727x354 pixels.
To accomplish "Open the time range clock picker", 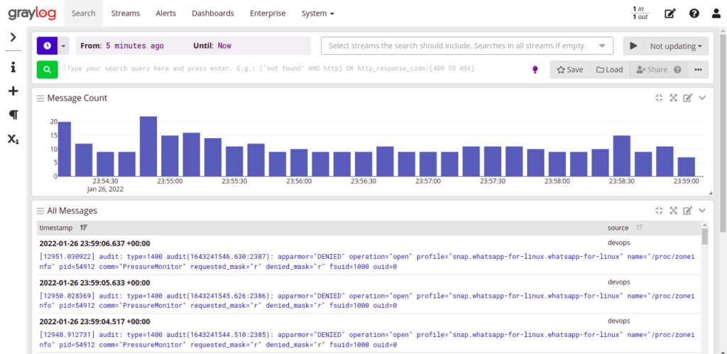I will point(47,45).
